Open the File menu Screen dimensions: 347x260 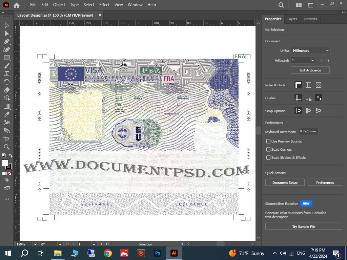(33, 5)
